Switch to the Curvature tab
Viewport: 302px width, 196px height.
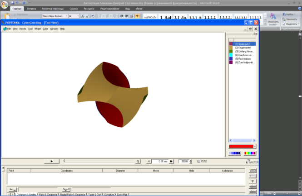click(x=109, y=195)
